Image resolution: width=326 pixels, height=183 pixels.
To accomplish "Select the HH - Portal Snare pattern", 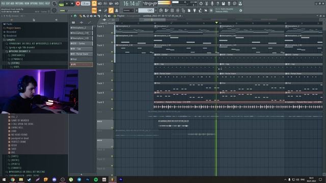I will click(x=81, y=54).
